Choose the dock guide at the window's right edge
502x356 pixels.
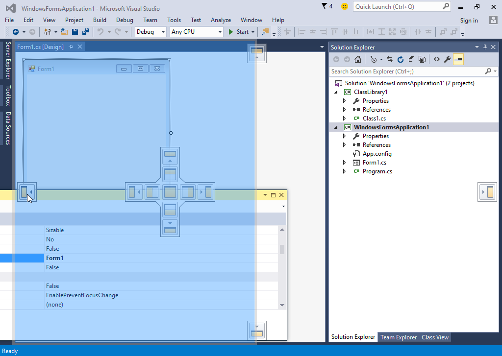click(487, 192)
